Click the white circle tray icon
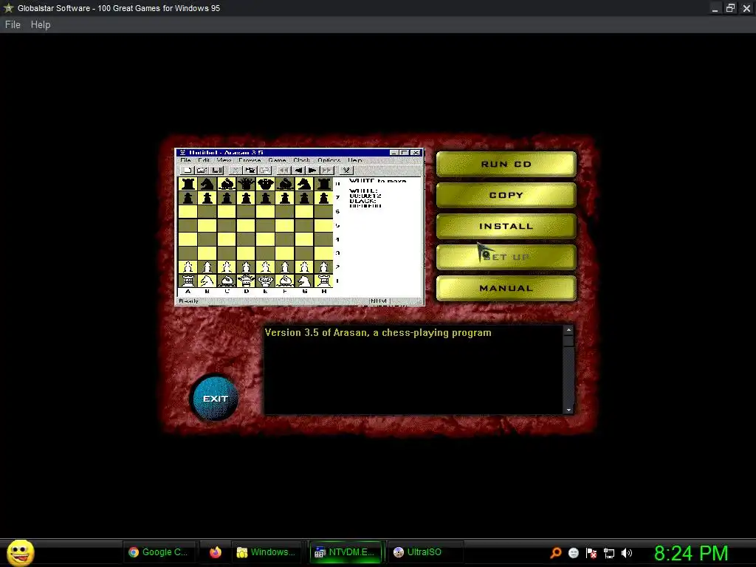 pyautogui.click(x=573, y=553)
